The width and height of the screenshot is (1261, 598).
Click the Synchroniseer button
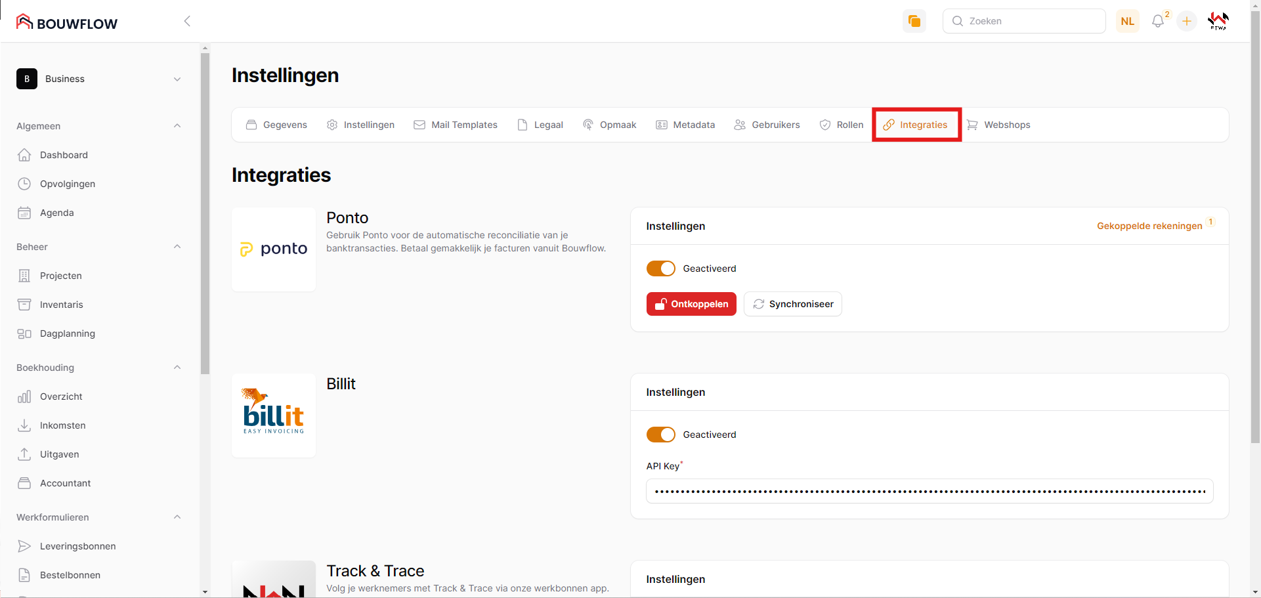click(x=793, y=304)
